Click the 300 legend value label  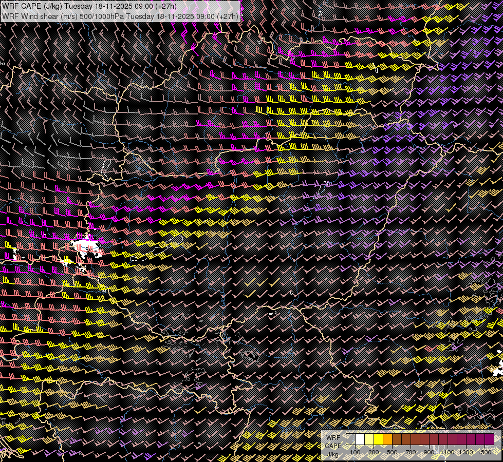point(374,452)
